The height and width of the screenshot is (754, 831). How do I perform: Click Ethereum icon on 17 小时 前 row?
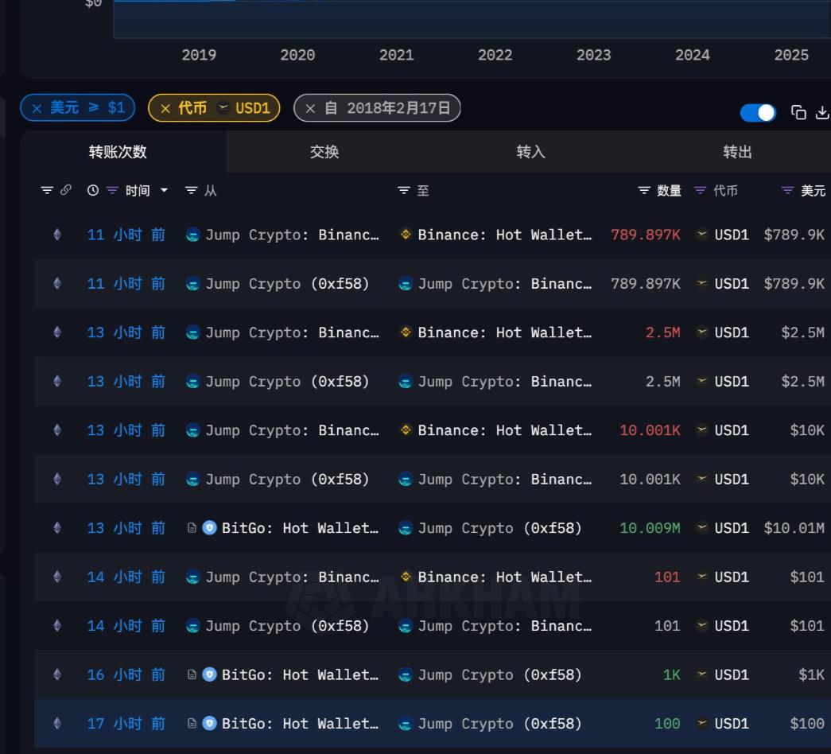point(57,723)
